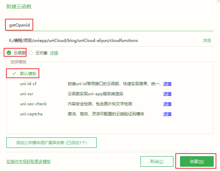
Task: Choose the 默认模板 template
Action: click(x=28, y=73)
